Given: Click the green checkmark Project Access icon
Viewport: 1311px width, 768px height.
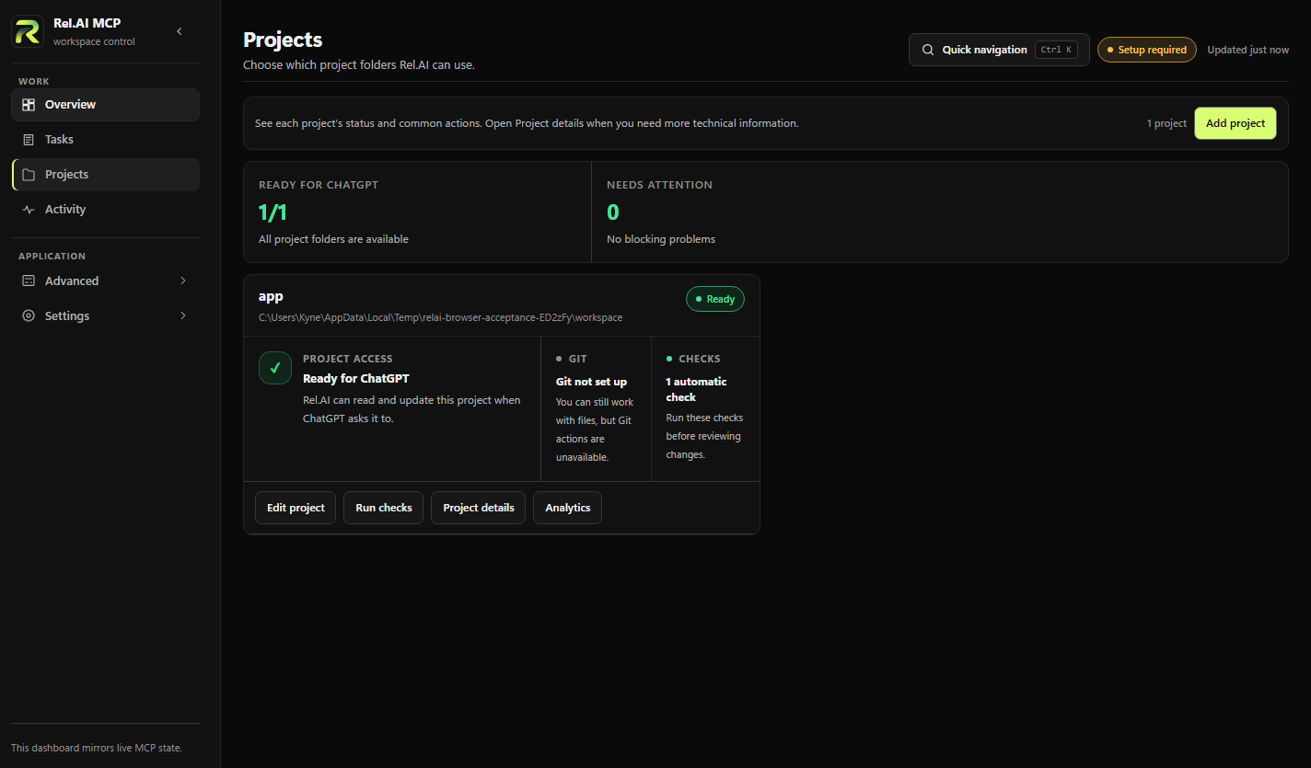Looking at the screenshot, I should pos(275,368).
